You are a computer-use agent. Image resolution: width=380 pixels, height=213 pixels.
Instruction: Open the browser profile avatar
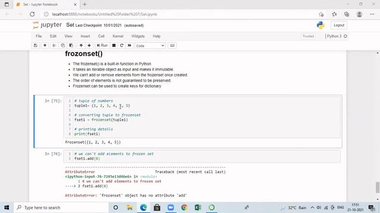pyautogui.click(x=359, y=14)
